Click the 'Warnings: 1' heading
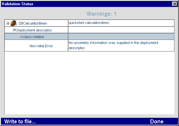Screen dimensions: 179x126 click(x=101, y=14)
